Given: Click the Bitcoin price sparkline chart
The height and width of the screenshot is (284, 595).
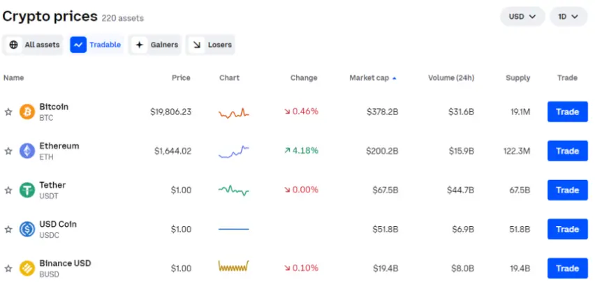Looking at the screenshot, I should pos(234,113).
